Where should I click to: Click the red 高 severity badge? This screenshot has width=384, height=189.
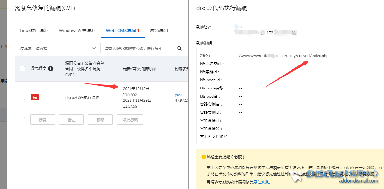click(x=35, y=97)
